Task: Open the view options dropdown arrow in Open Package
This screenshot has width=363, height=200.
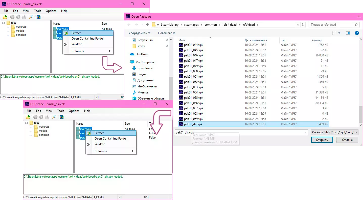Action: [x=339, y=33]
